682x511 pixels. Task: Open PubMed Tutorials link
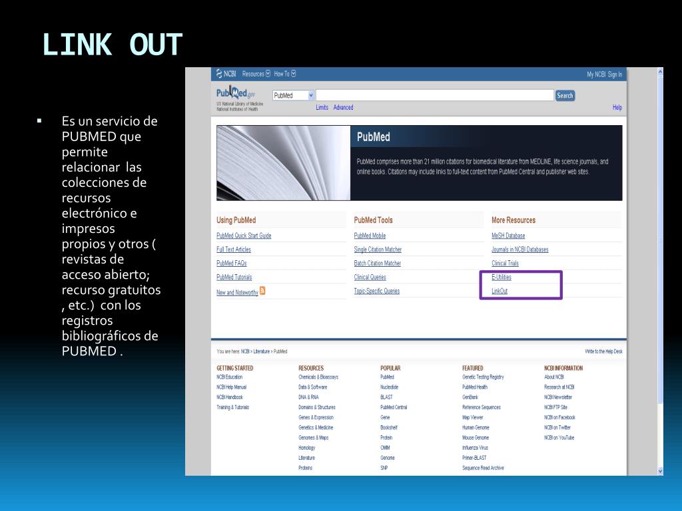(234, 277)
